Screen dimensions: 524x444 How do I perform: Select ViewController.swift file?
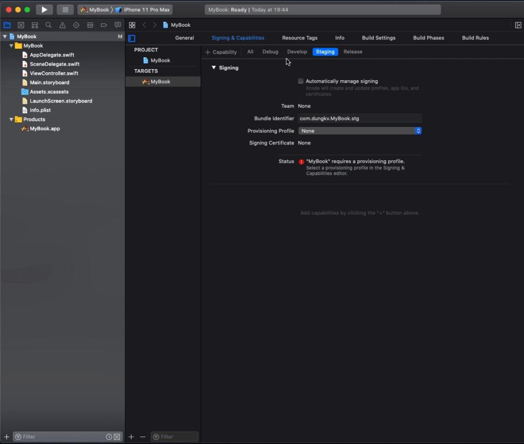coord(54,73)
